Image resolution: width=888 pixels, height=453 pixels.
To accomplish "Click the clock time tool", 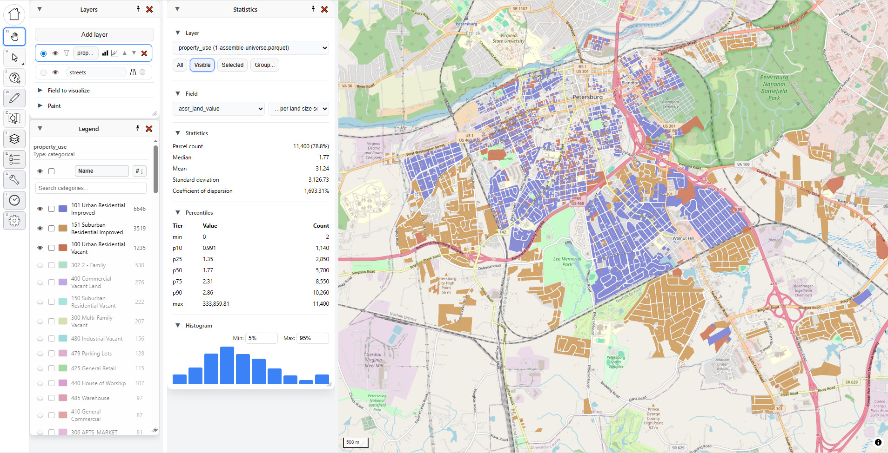I will point(14,200).
